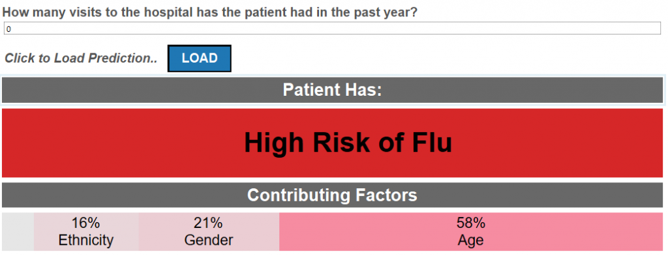668x256 pixels.
Task: Click the hospital visits number input field
Action: 332,28
